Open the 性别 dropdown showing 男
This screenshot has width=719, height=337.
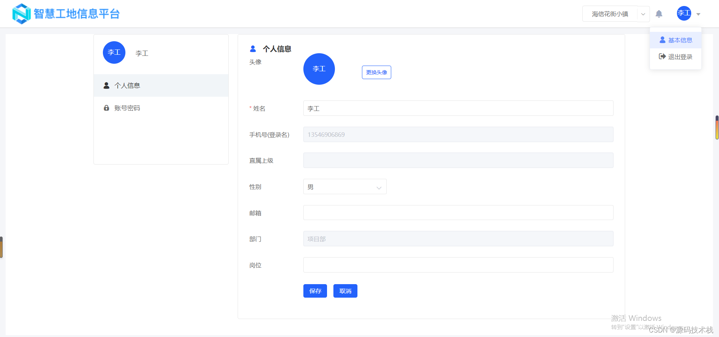[x=345, y=187]
